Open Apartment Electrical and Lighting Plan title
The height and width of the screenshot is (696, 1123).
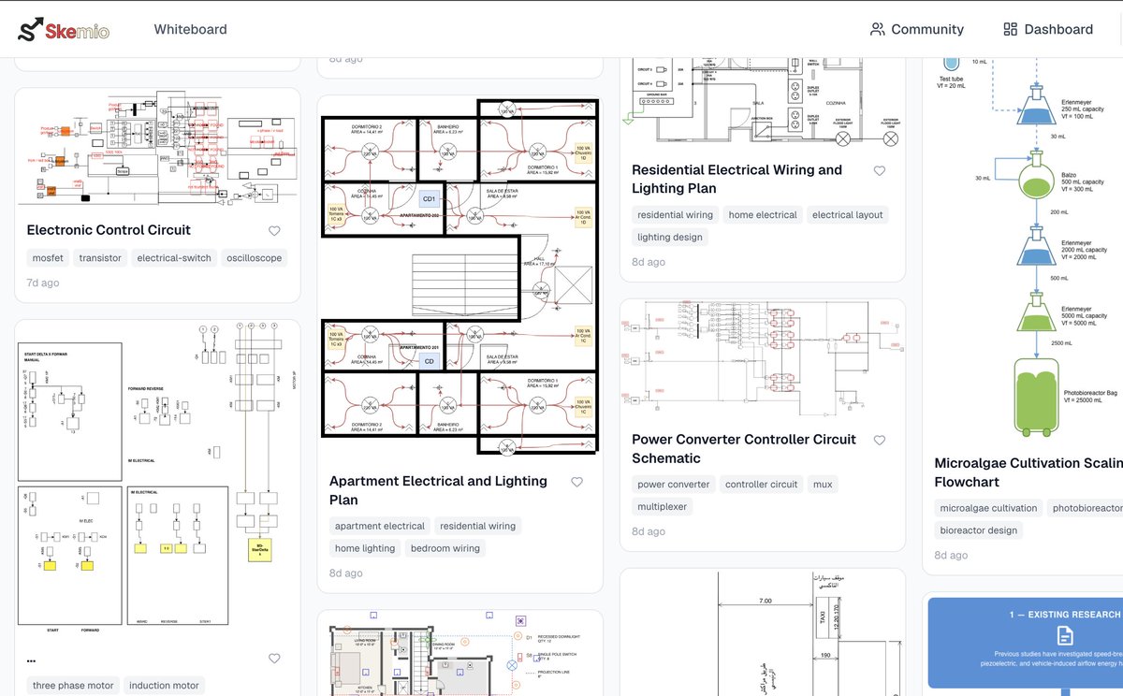[438, 490]
